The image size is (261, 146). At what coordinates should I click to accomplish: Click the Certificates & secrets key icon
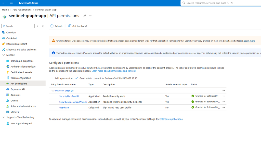point(8,72)
